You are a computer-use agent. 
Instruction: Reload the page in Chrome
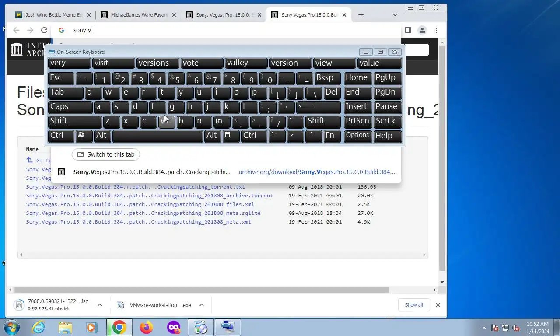click(44, 30)
